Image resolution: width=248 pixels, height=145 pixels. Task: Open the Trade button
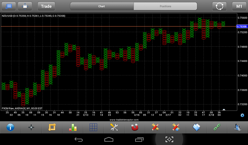(x=46, y=6)
